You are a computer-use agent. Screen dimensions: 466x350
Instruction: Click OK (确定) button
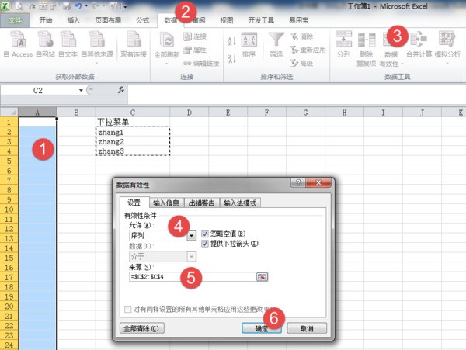point(261,328)
